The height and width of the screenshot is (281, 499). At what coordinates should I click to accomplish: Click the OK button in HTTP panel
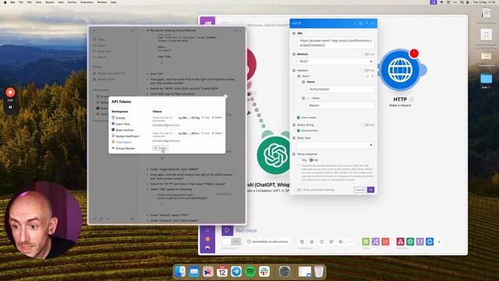[x=371, y=190]
